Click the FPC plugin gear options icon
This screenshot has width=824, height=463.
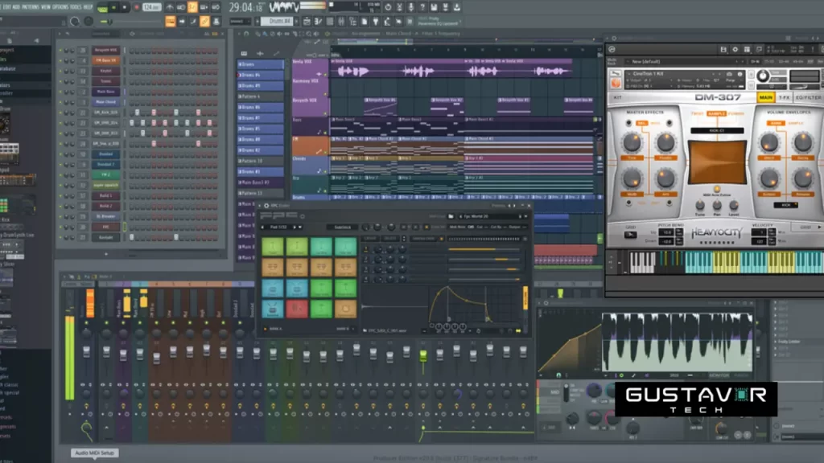266,206
